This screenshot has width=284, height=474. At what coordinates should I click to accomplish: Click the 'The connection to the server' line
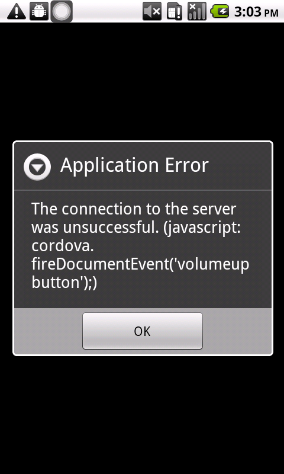[134, 209]
